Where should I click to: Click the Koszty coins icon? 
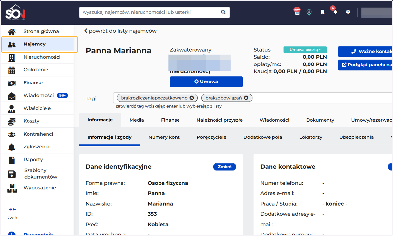pos(11,121)
